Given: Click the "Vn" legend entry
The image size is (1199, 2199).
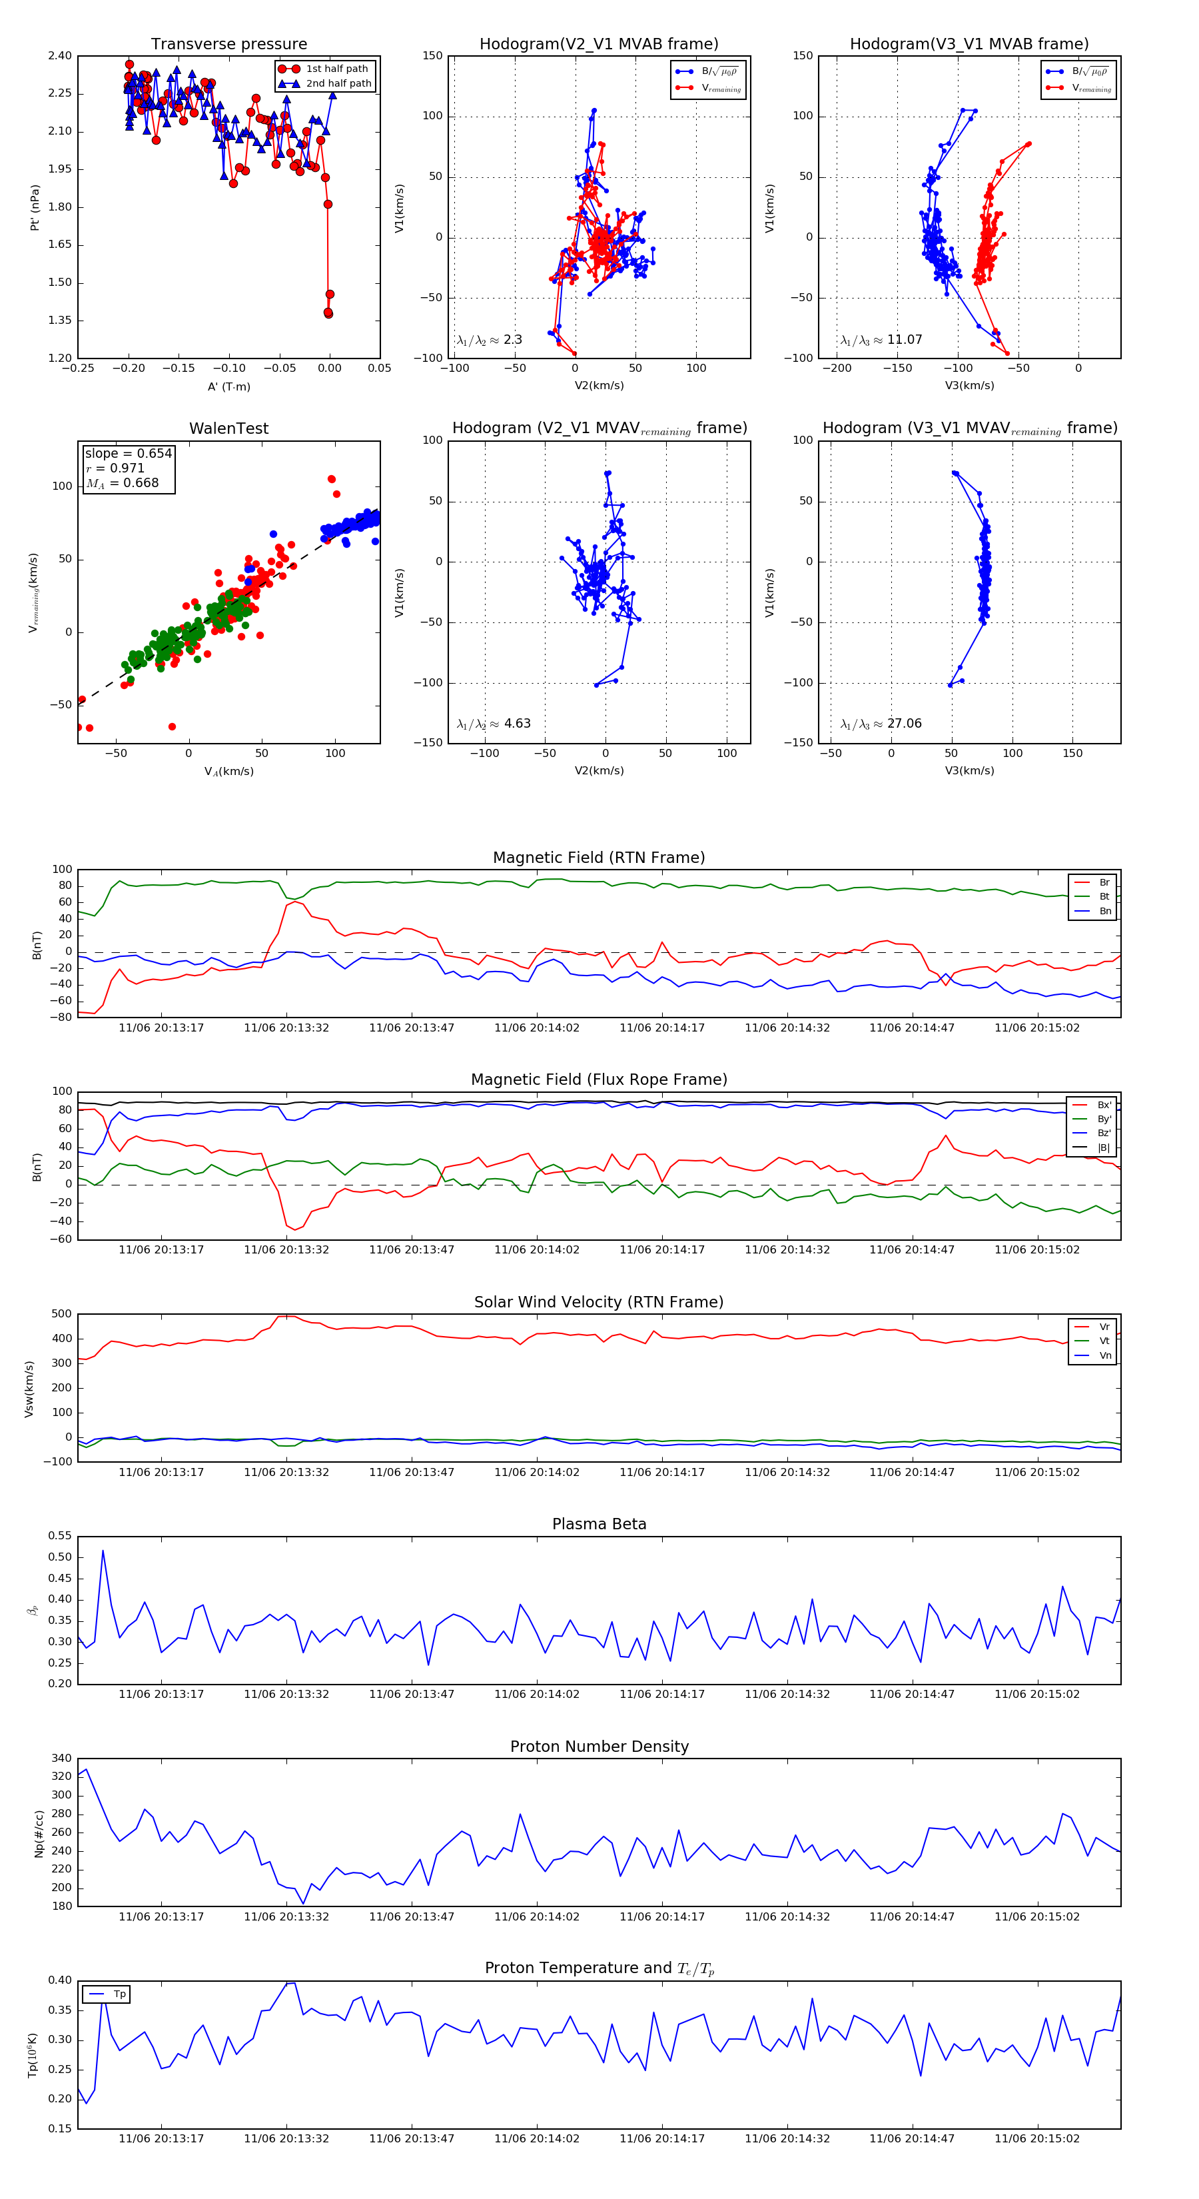Looking at the screenshot, I should (1092, 1355).
